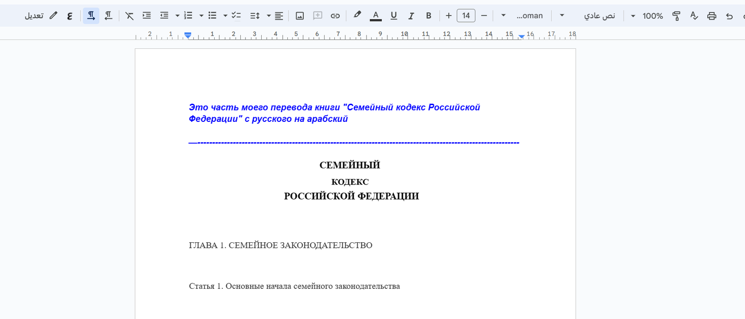Open the نص عادي paragraph style dropdown
This screenshot has width=745, height=319.
pos(588,16)
